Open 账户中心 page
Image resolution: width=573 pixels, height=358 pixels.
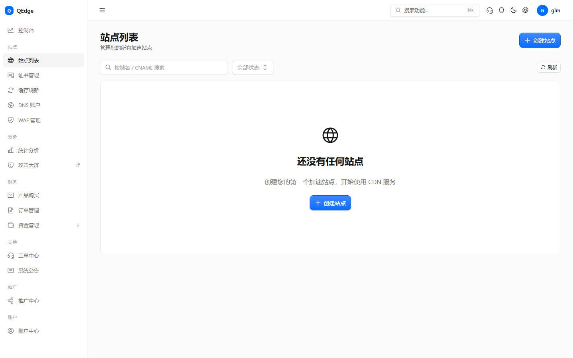[44, 331]
